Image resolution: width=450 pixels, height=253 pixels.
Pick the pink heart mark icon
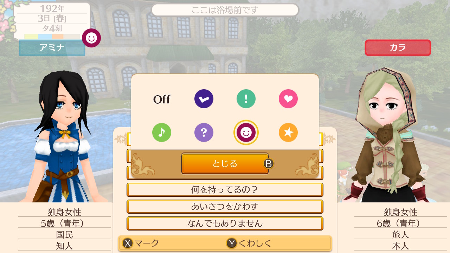point(288,99)
